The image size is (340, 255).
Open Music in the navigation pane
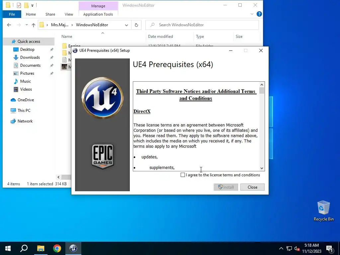coord(25,81)
